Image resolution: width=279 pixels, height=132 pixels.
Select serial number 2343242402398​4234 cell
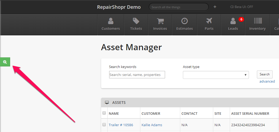tap(248, 125)
